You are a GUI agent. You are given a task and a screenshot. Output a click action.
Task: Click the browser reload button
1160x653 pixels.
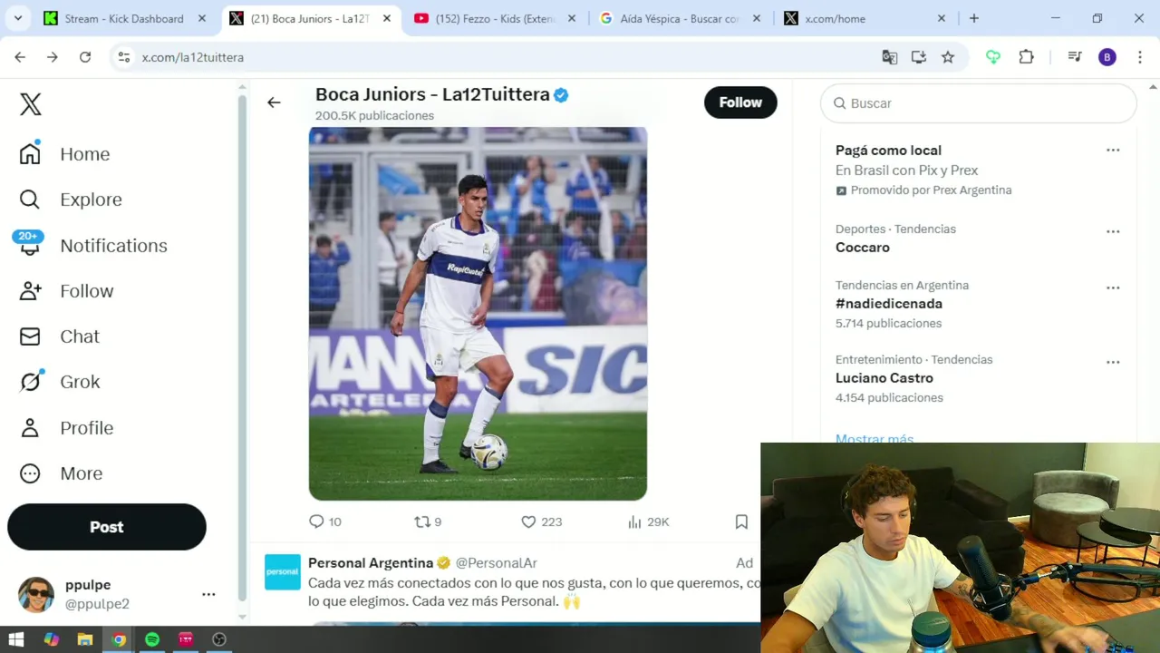point(85,57)
